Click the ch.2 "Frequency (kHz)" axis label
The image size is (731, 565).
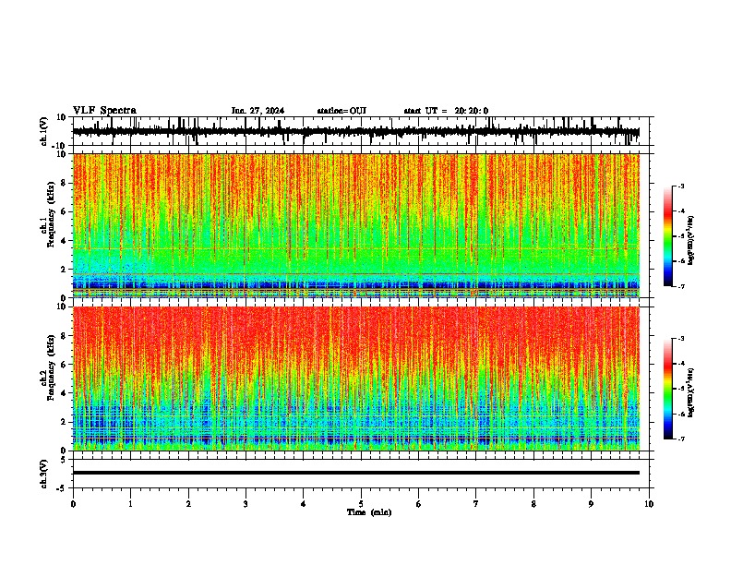pos(51,367)
